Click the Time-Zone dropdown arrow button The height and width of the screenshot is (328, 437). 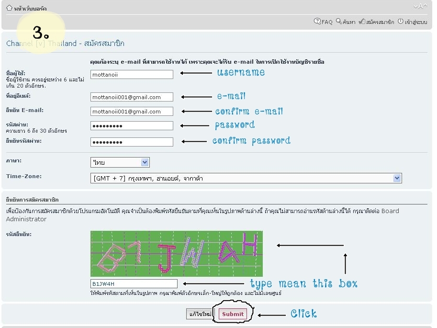[397, 178]
